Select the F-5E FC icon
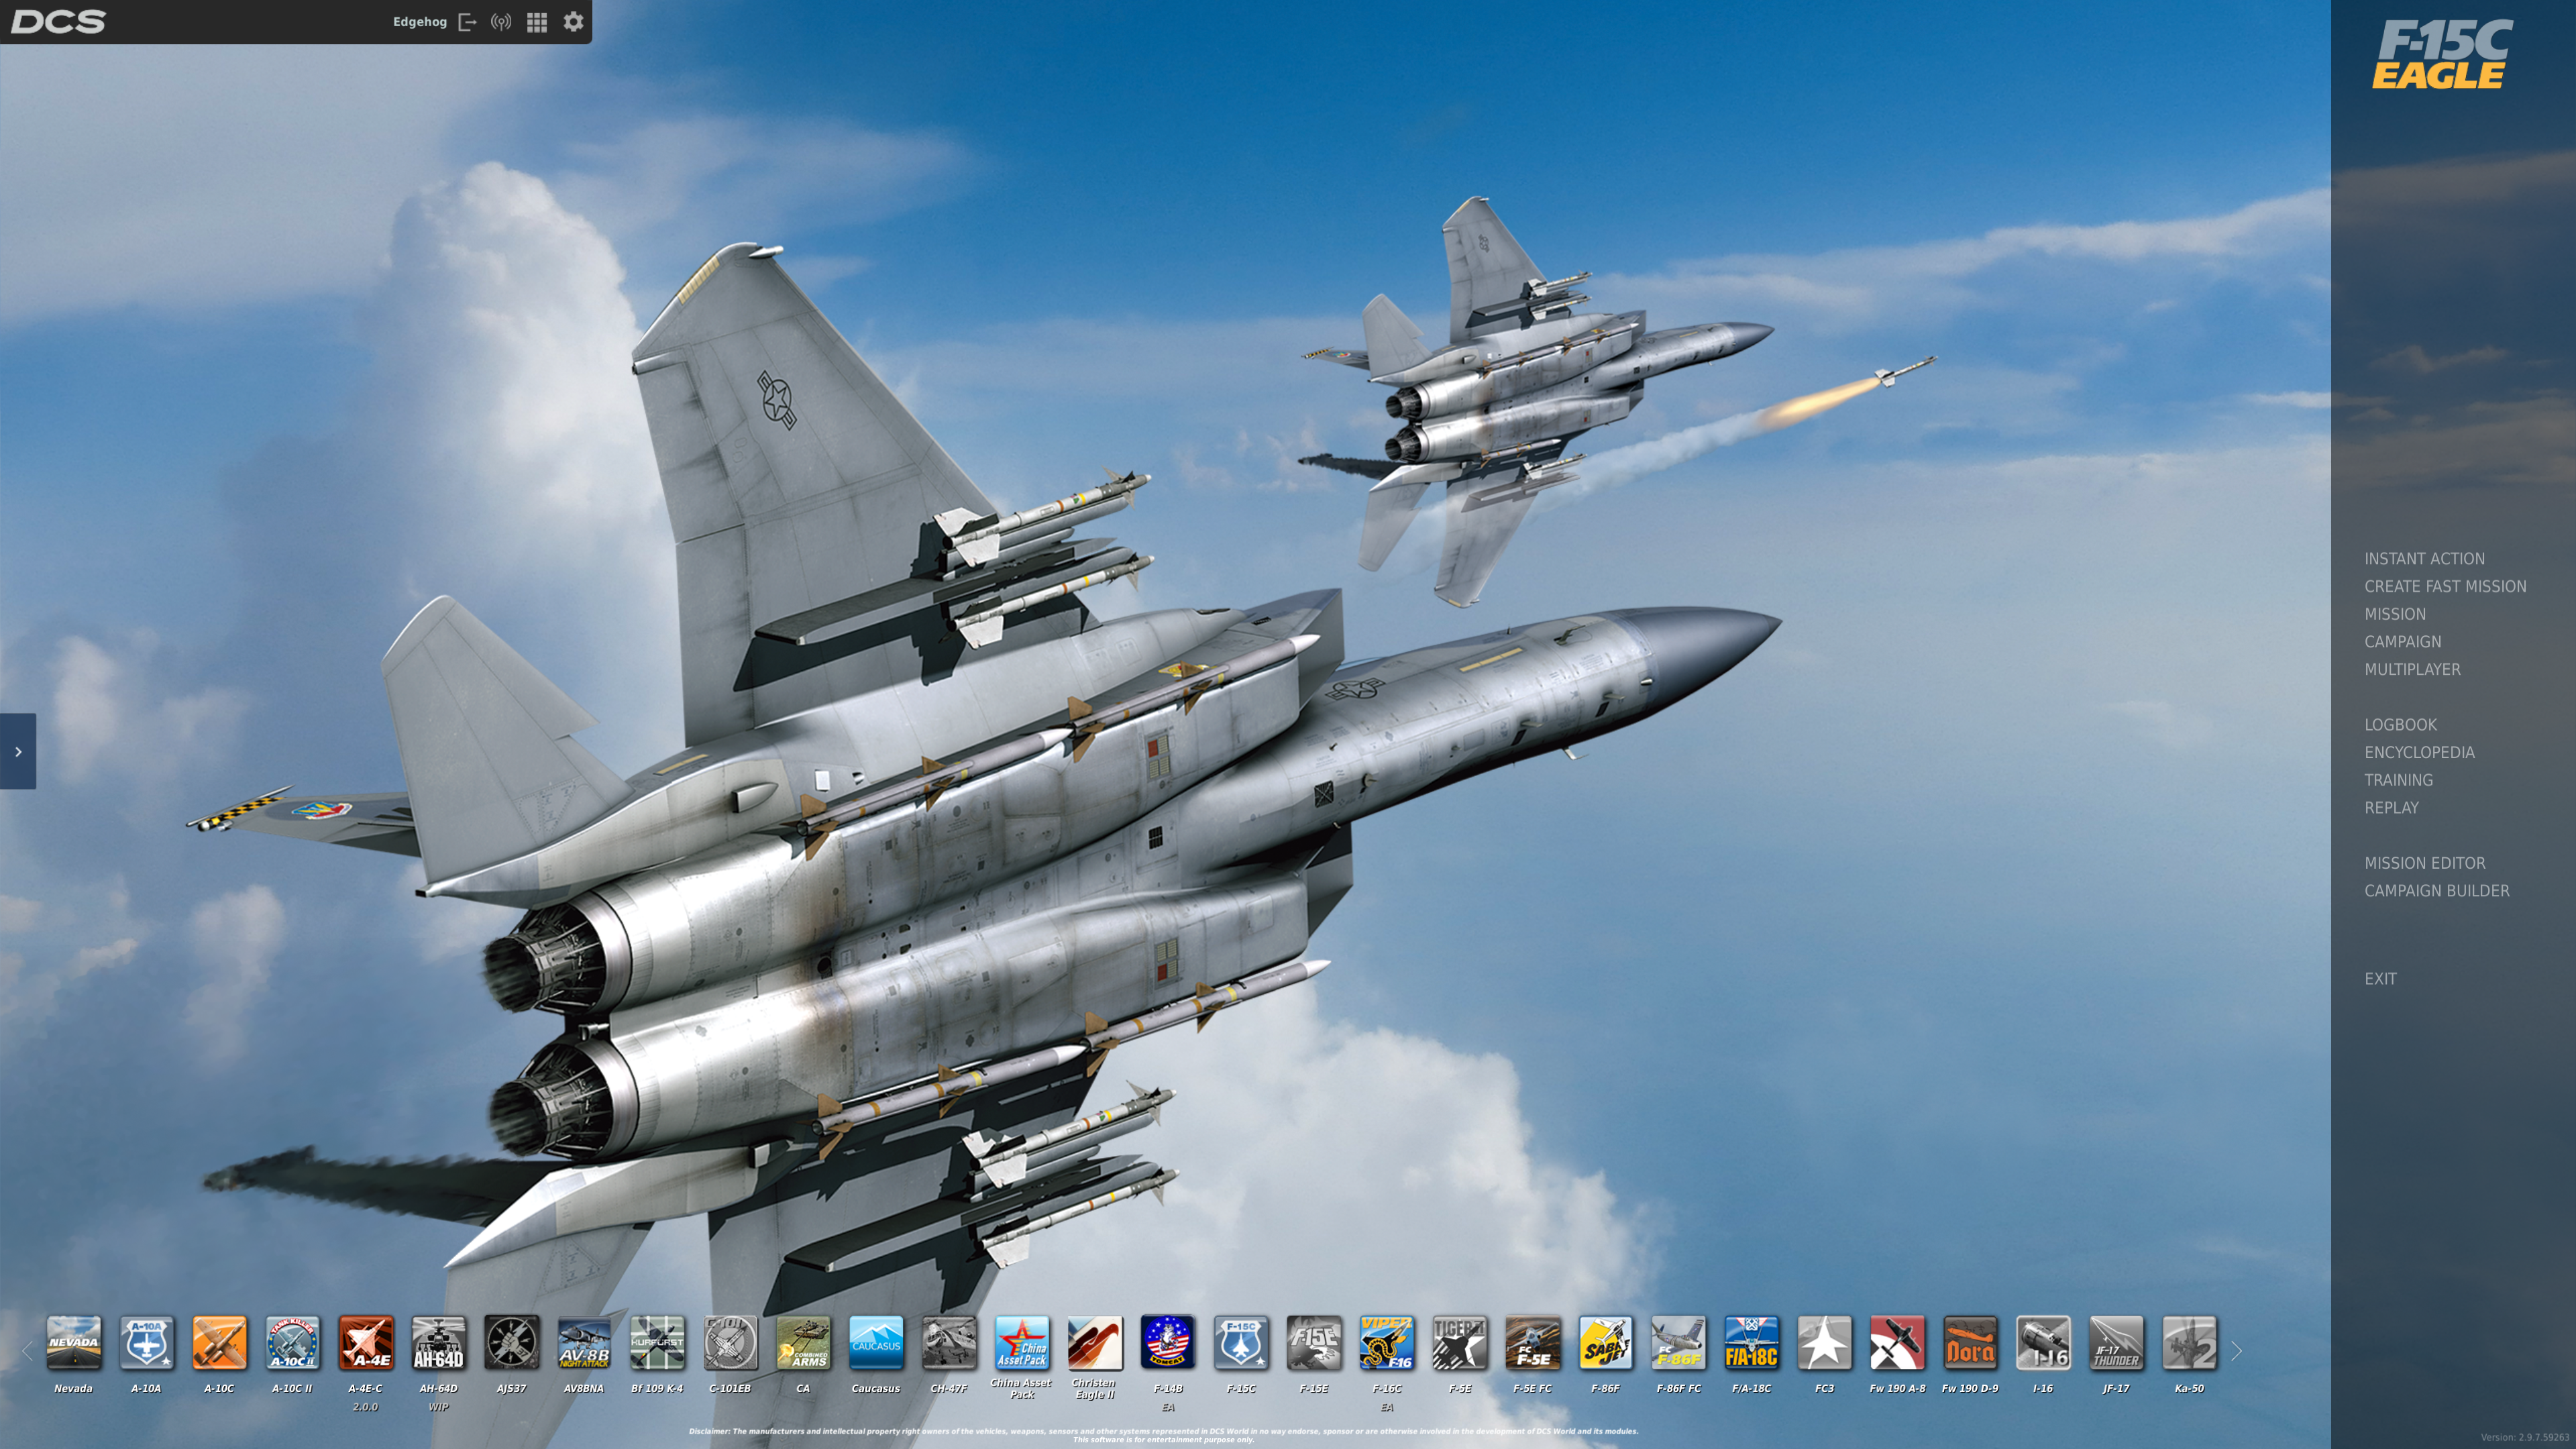 (1533, 1342)
